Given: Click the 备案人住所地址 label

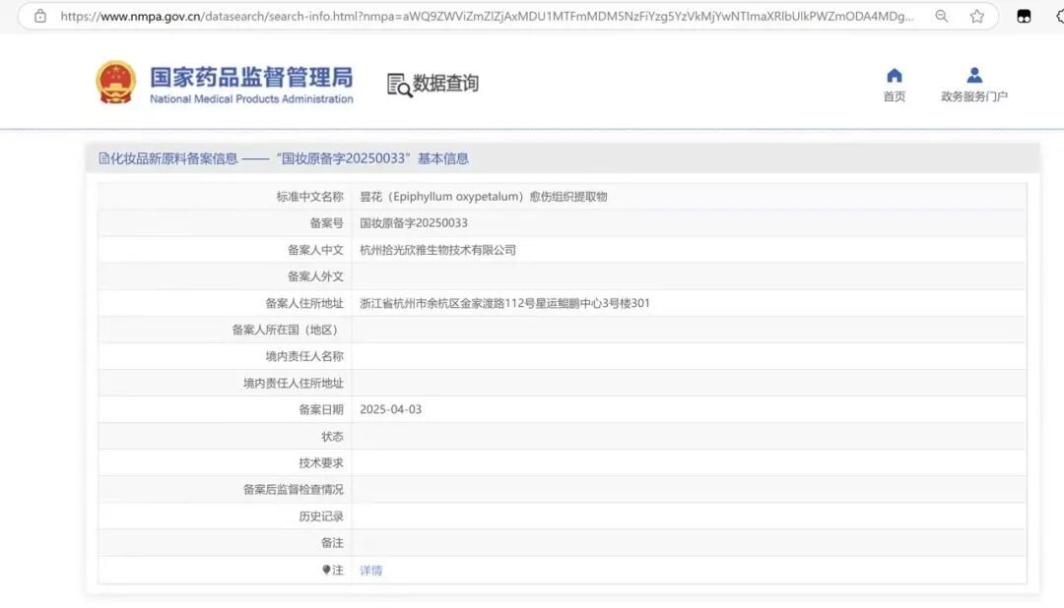Looking at the screenshot, I should tap(304, 303).
